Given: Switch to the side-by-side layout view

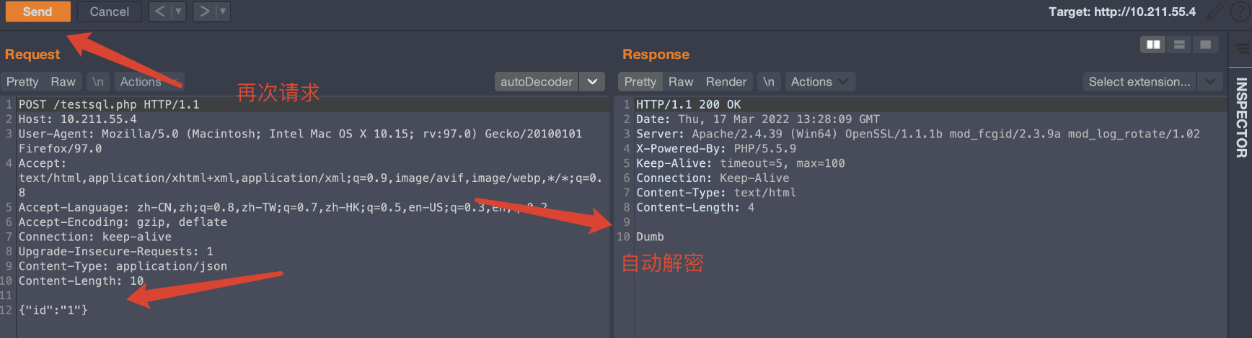Looking at the screenshot, I should pos(1153,45).
